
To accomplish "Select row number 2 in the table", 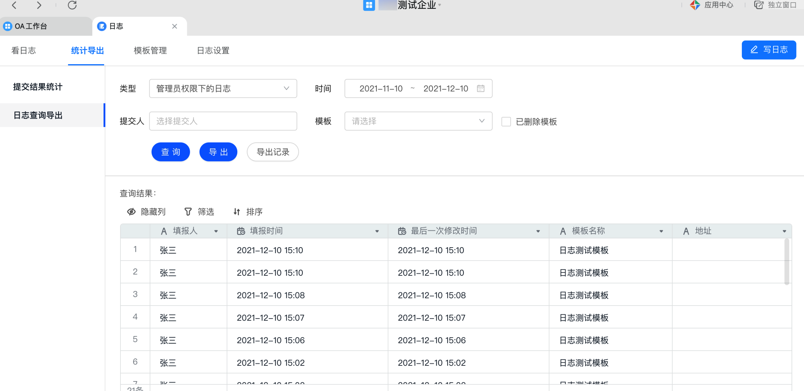I will [x=135, y=272].
